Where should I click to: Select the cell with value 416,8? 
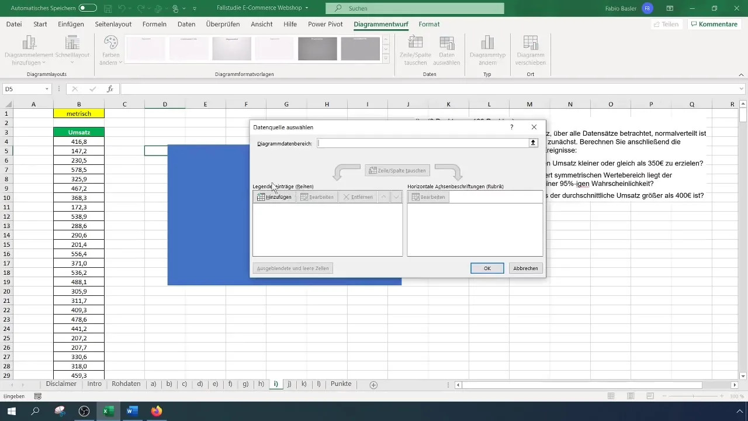click(x=79, y=142)
